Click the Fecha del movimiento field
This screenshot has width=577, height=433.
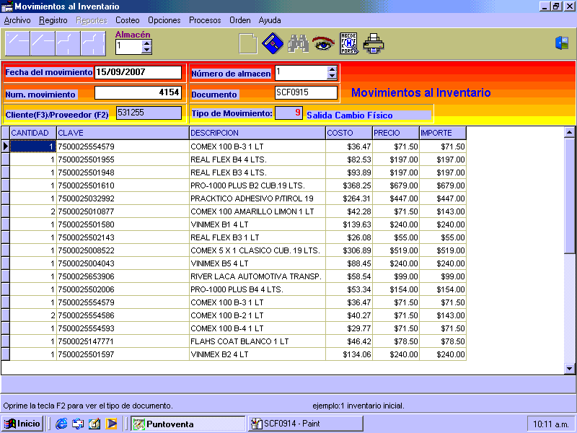138,72
